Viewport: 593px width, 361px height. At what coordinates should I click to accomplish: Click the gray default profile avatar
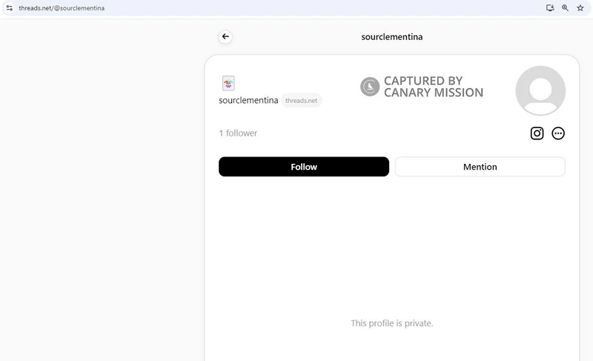tap(540, 90)
